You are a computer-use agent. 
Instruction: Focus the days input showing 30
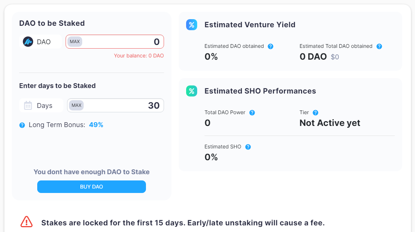click(x=122, y=106)
